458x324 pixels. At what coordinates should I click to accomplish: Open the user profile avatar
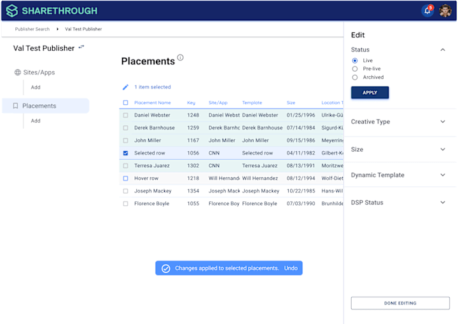[x=445, y=11]
